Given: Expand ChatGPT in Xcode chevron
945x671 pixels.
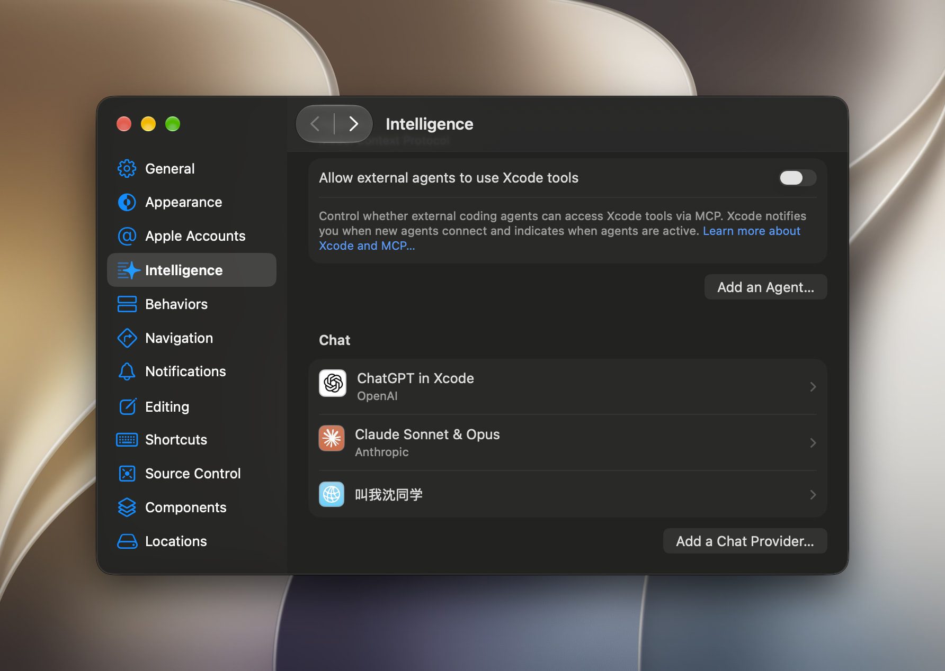Looking at the screenshot, I should click(813, 387).
